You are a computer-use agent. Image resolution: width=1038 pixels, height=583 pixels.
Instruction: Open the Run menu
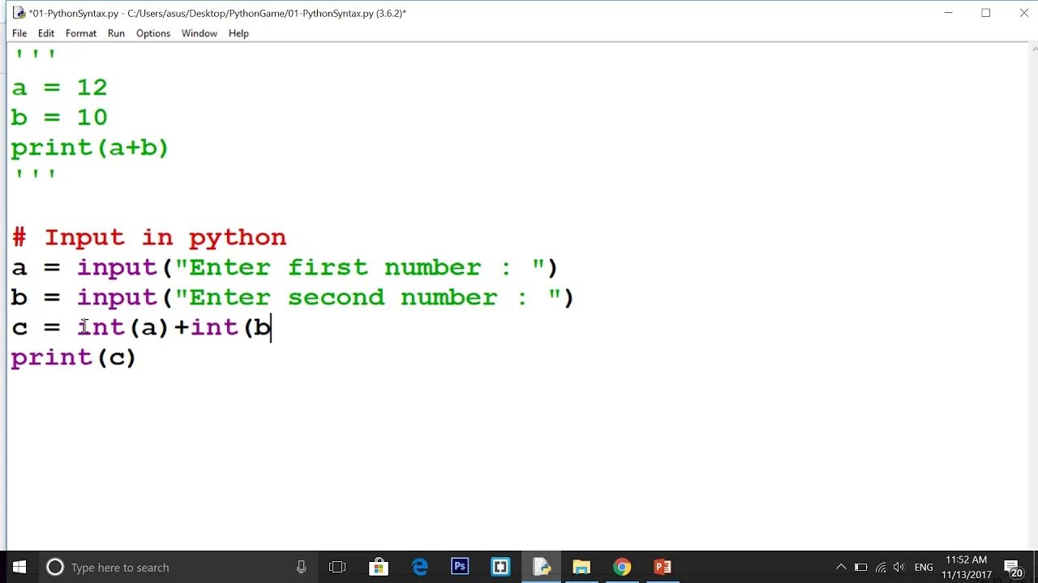[116, 33]
